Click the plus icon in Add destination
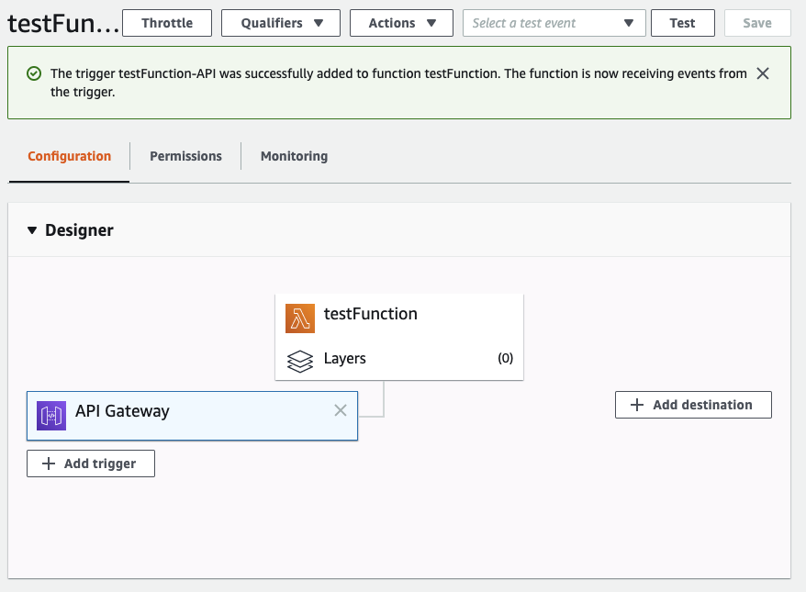This screenshot has height=592, width=806. pos(637,405)
